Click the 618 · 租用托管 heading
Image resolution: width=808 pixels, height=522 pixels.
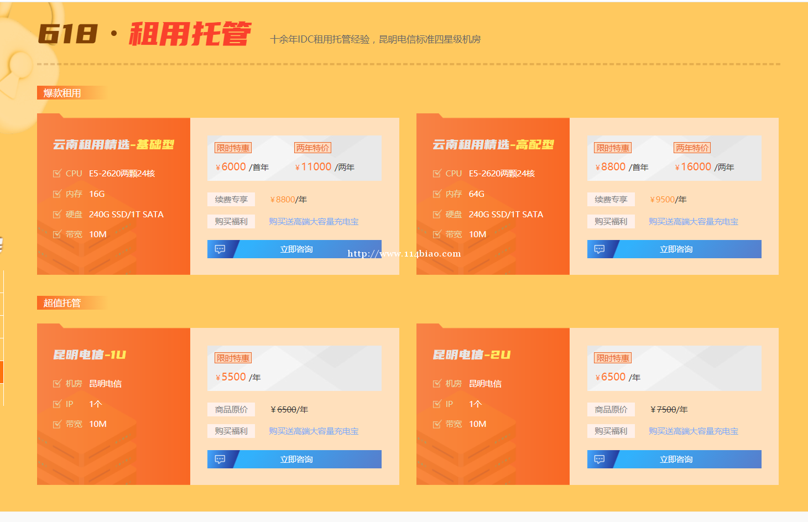pyautogui.click(x=144, y=34)
